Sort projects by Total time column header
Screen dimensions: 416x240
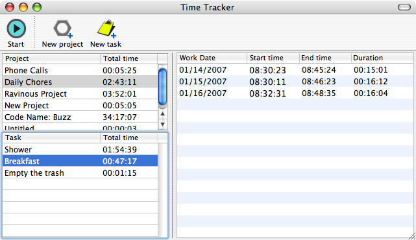click(129, 58)
